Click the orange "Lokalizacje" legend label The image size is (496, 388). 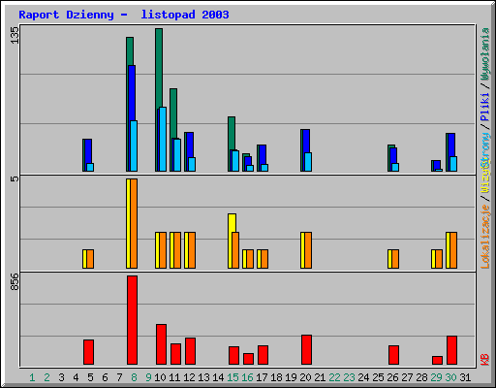[x=485, y=237]
